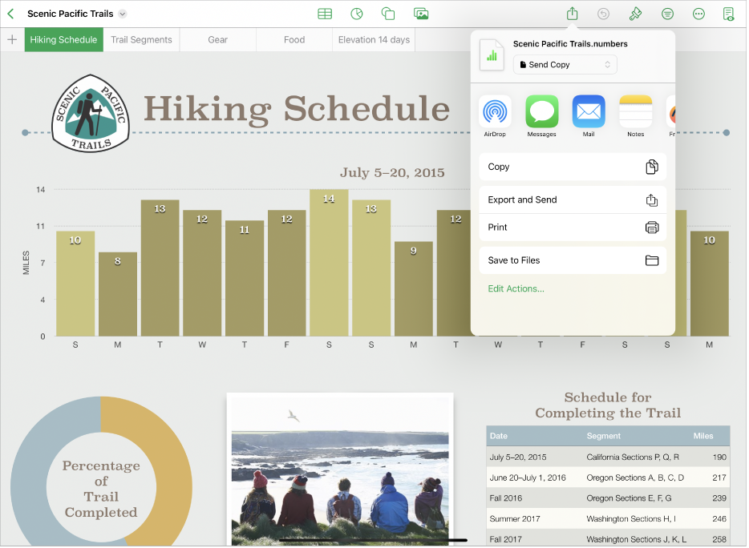The height and width of the screenshot is (548, 749).
Task: Open the Format paintbrush tool
Action: (635, 13)
